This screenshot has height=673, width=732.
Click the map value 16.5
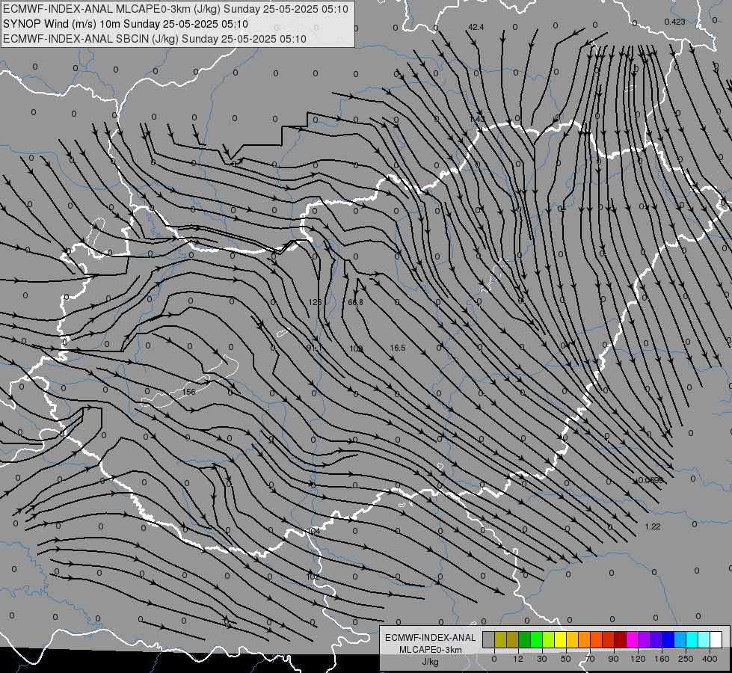click(397, 348)
